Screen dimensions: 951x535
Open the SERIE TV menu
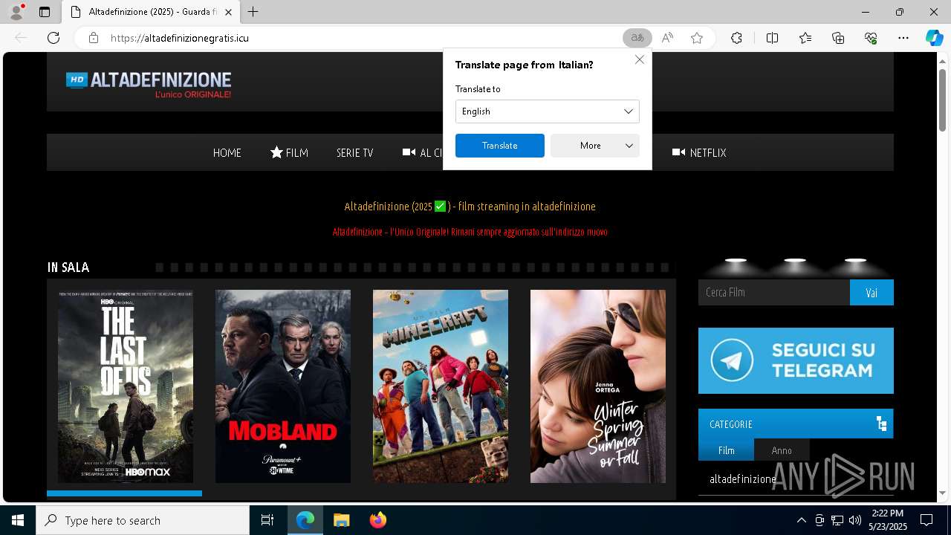[x=354, y=153]
